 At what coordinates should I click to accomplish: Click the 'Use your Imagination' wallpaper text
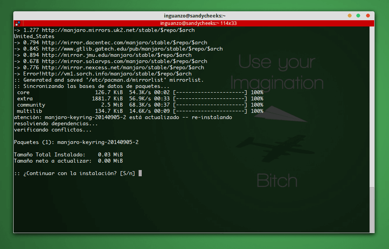point(277,72)
